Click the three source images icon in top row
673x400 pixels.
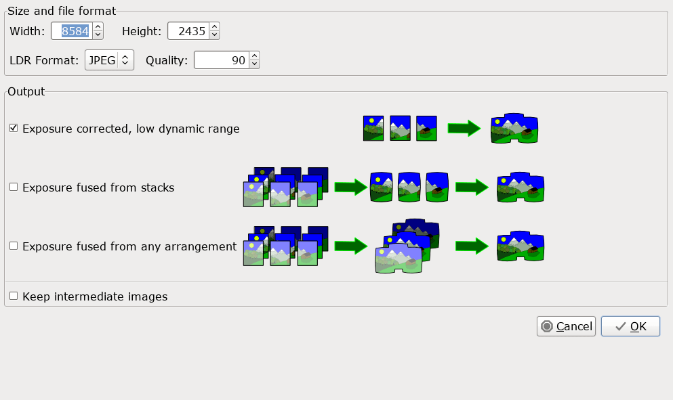pyautogui.click(x=400, y=128)
